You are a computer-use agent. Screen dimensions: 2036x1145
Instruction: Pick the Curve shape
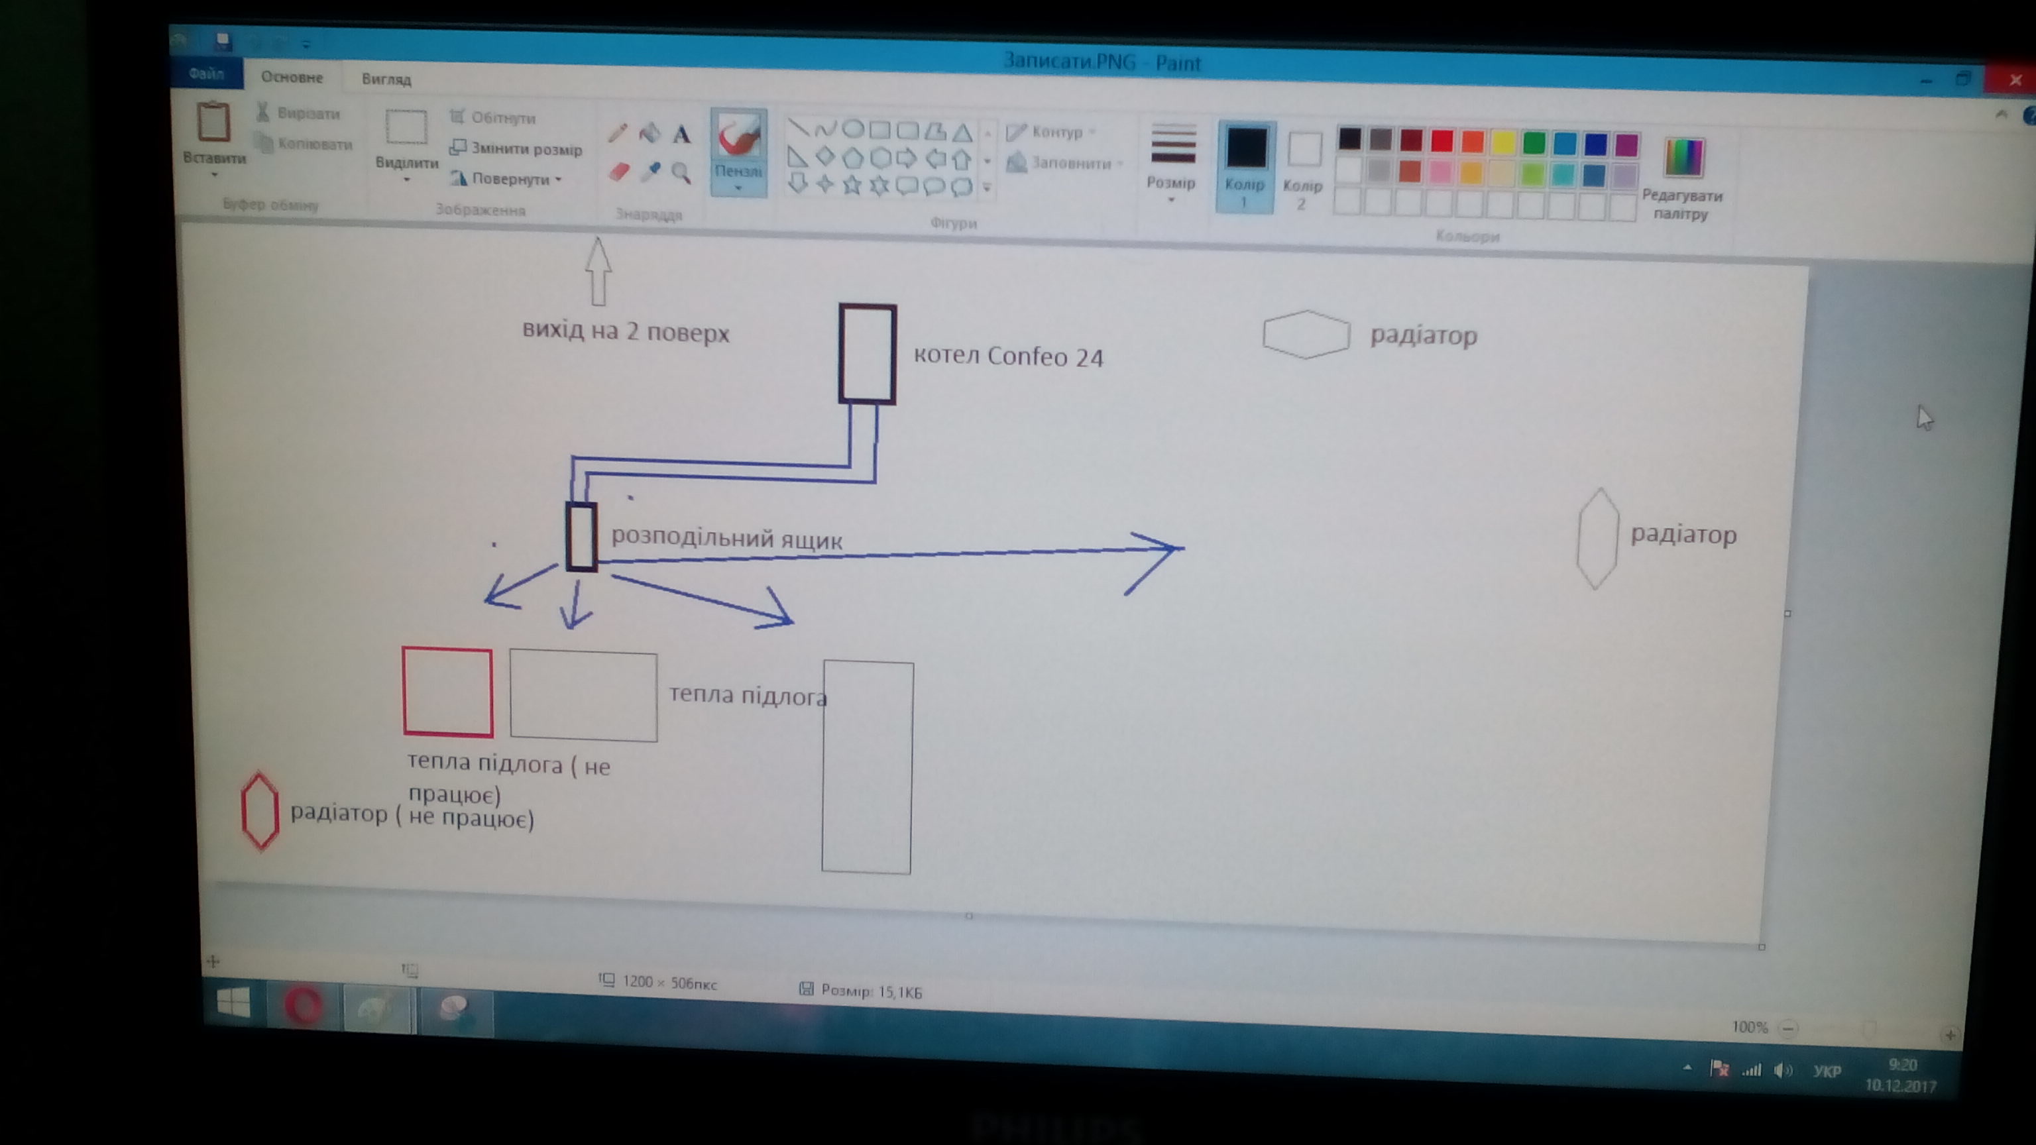[825, 127]
